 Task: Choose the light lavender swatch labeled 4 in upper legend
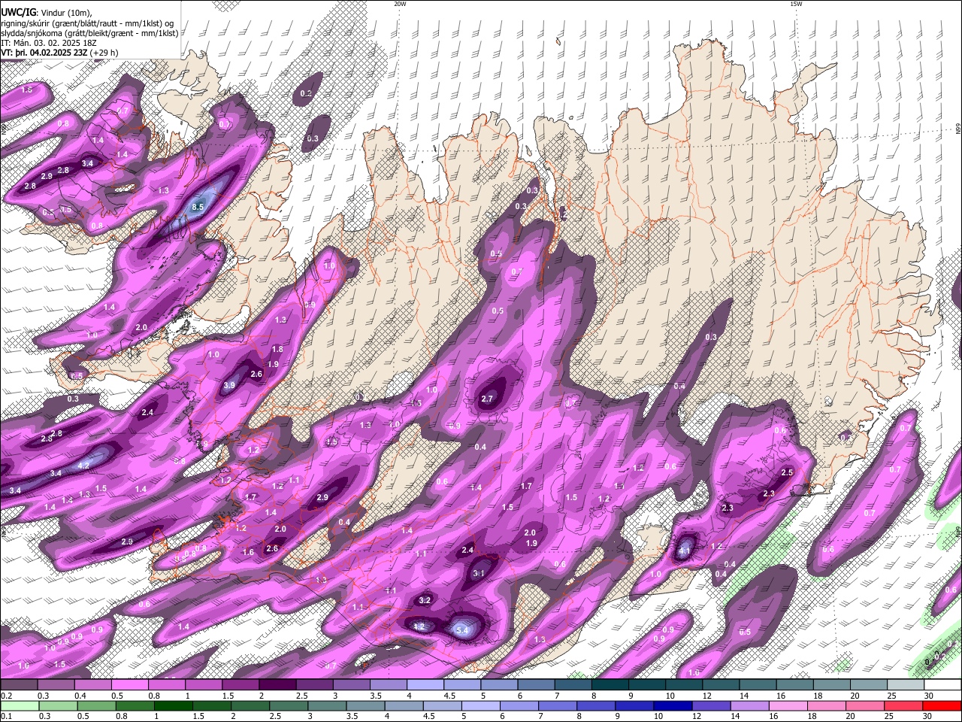425,684
